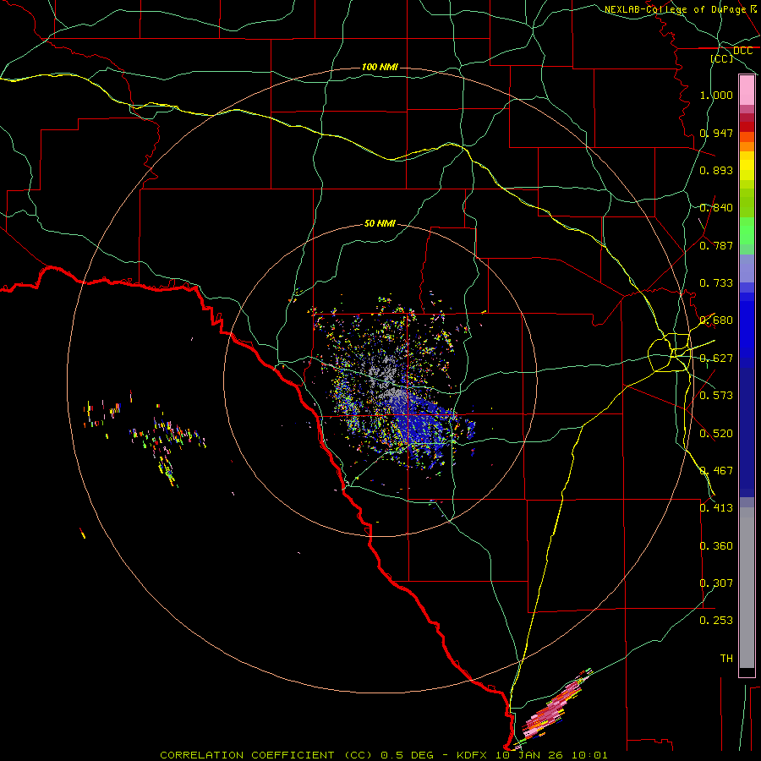
Task: Click the scattered echoes west of the radar
Action: point(145,439)
